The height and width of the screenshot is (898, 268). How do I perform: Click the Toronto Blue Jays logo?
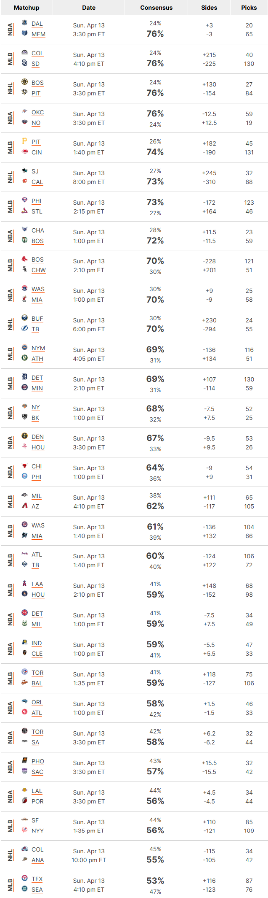coord(24,672)
